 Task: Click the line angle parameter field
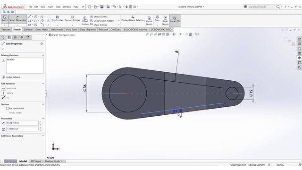click(x=22, y=129)
